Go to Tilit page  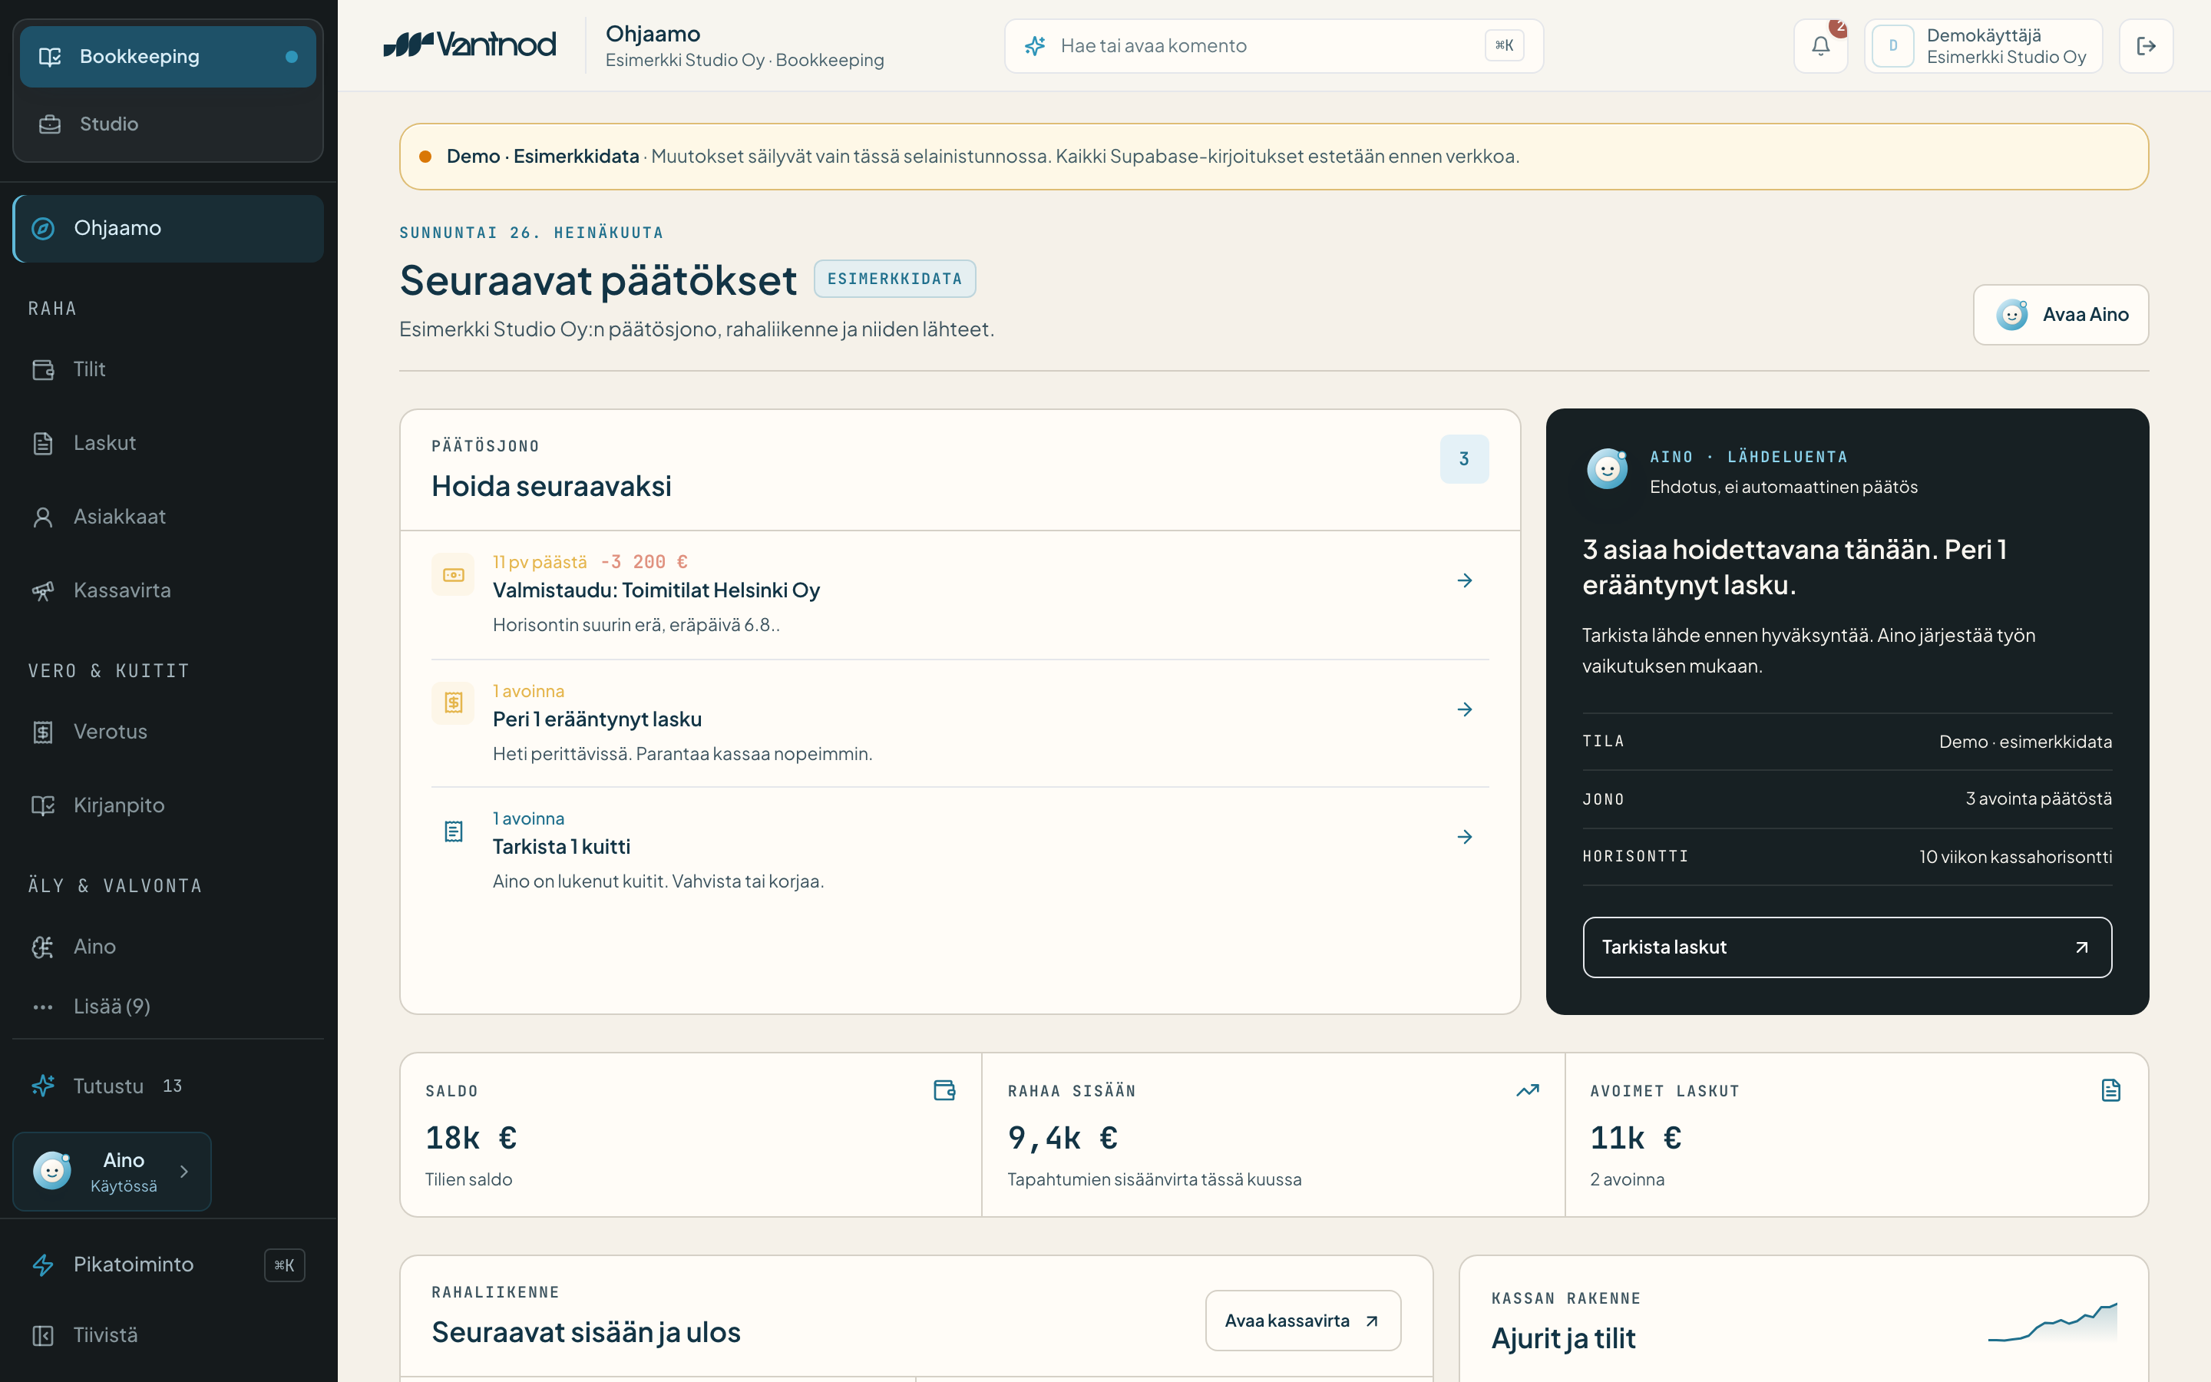168,369
